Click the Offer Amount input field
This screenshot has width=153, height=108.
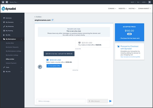(x=98, y=101)
